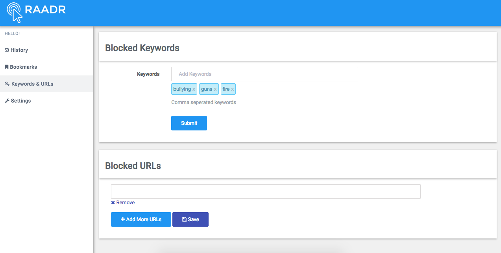Click the Settings wrench icon
The width and height of the screenshot is (501, 253).
click(x=7, y=101)
